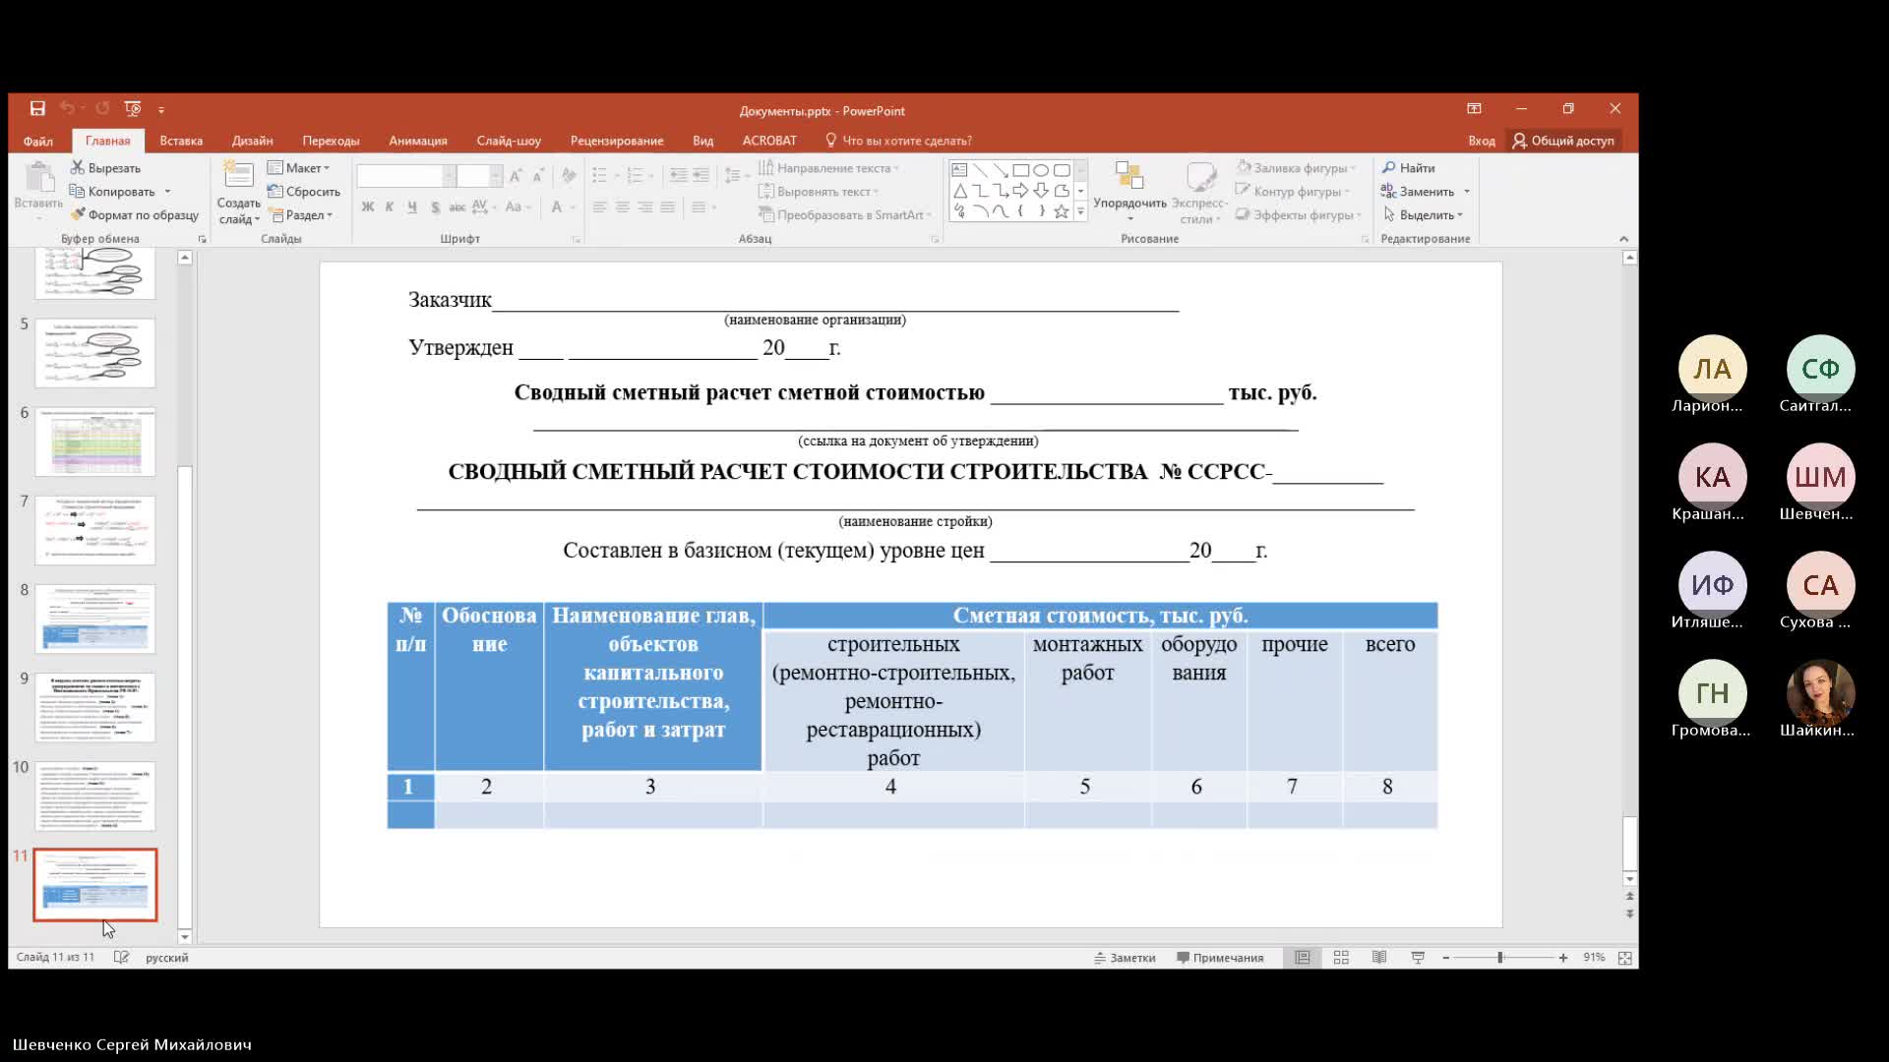Collapse the ribbon arrow
Image resolution: width=1889 pixels, height=1062 pixels.
1623,239
